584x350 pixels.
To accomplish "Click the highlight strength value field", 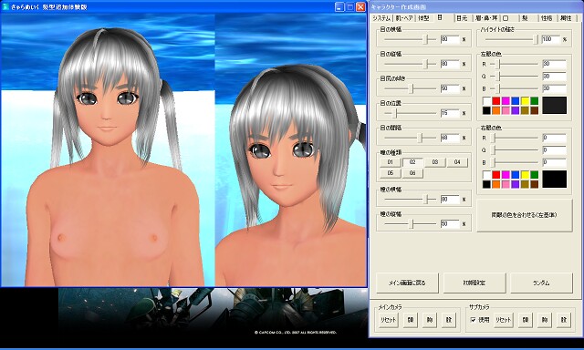I will tap(551, 39).
